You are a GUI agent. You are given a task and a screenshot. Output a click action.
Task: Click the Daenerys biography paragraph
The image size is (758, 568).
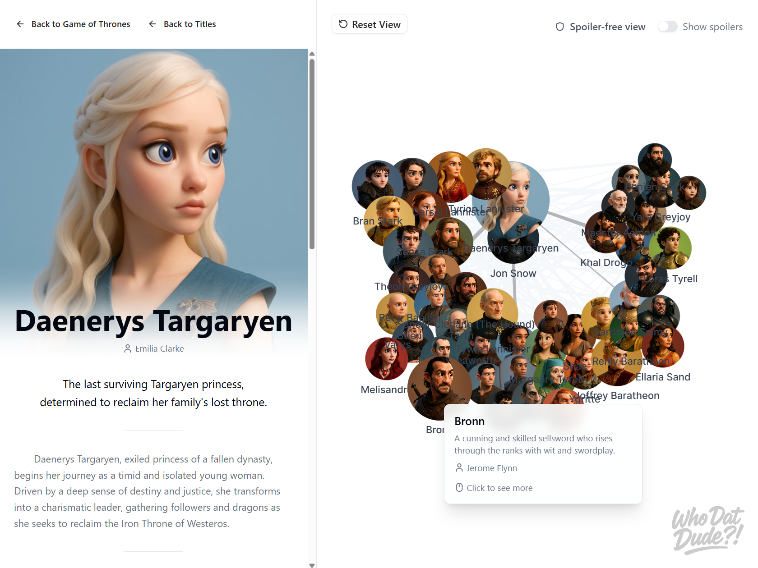[x=148, y=491]
